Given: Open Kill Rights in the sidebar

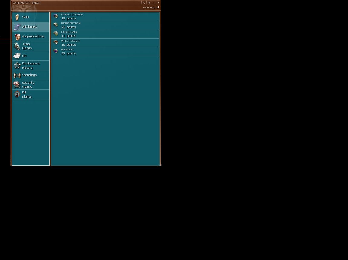Looking at the screenshot, I should pyautogui.click(x=31, y=95).
